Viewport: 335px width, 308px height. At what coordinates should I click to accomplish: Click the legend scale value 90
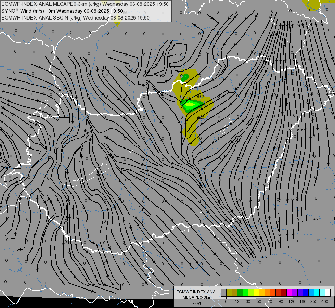281,301
